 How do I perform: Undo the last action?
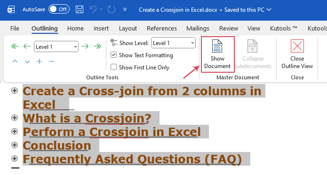tap(93, 9)
